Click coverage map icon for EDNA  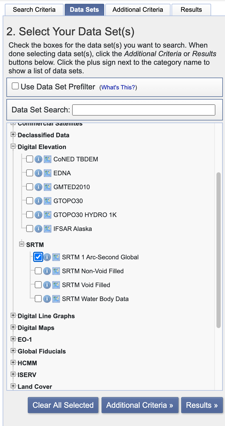click(48, 173)
